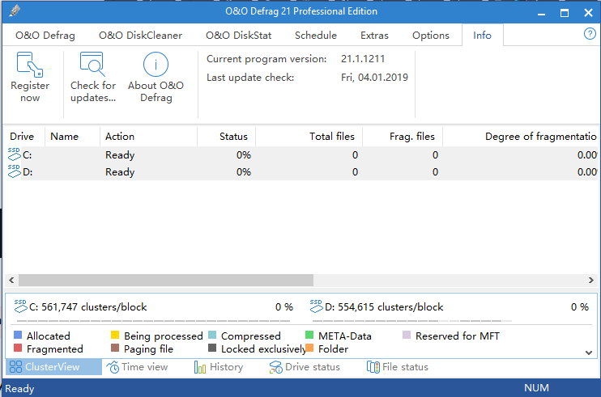Click the brown Paging file swatch
Screen dimensions: 601x397
(x=115, y=348)
